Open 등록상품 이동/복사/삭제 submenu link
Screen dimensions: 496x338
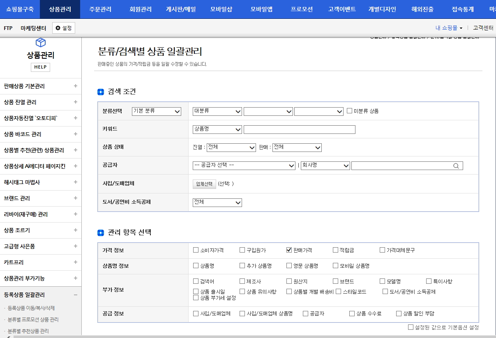click(x=31, y=308)
